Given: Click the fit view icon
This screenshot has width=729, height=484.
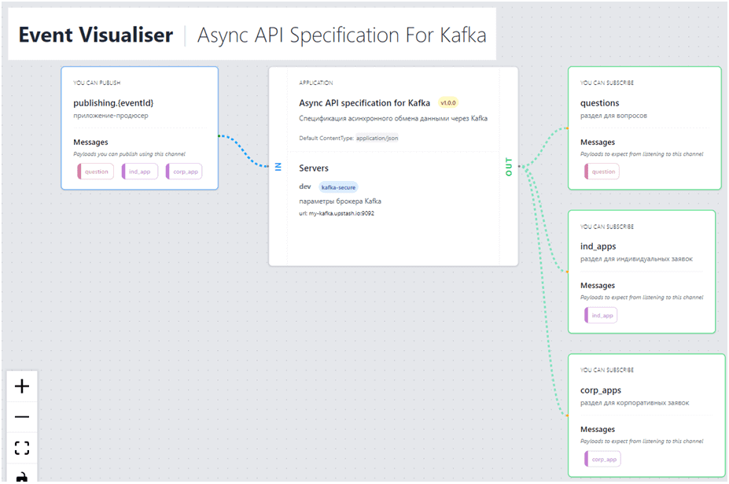Looking at the screenshot, I should pyautogui.click(x=22, y=448).
